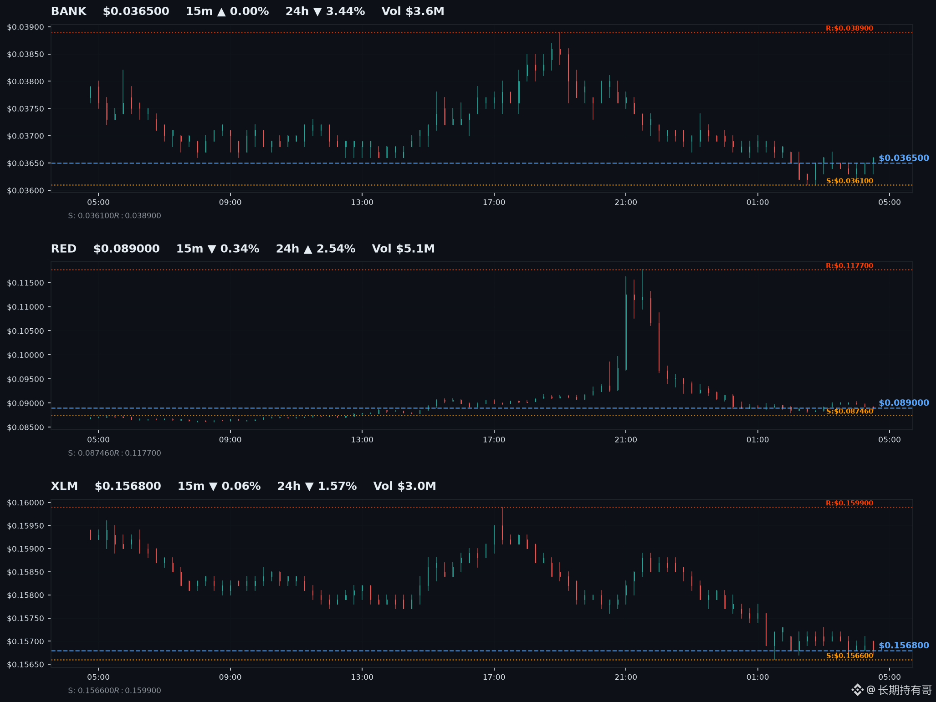Click the support label S:$0.156600

coord(849,656)
